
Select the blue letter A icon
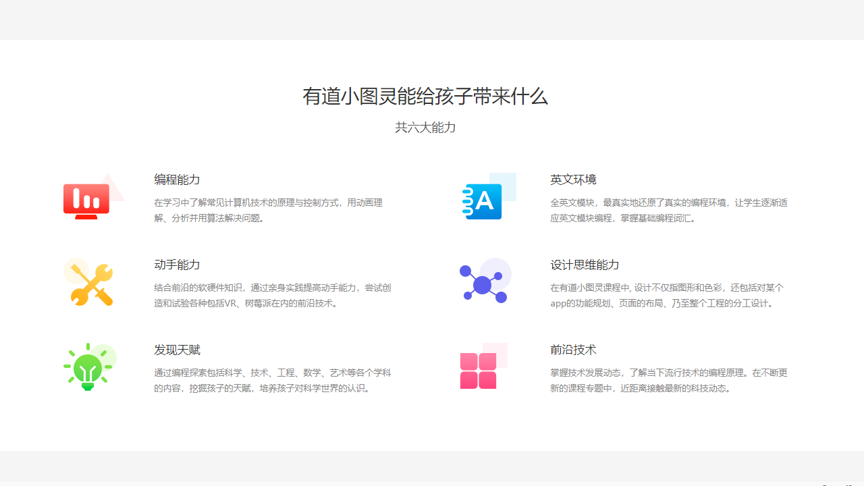(483, 198)
